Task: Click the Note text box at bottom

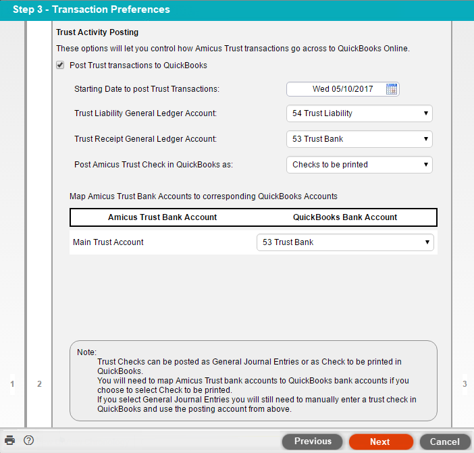Action: pos(253,381)
